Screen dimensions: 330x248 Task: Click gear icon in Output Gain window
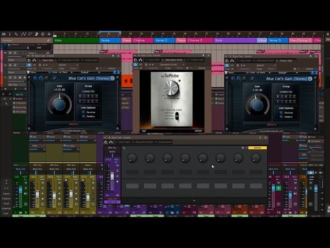tap(294, 69)
